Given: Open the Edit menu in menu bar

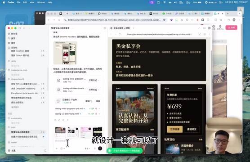Looking at the screenshot, I should coord(25,2).
